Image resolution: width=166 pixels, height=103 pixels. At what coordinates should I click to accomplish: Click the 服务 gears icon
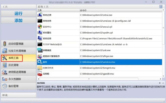tap(40, 62)
